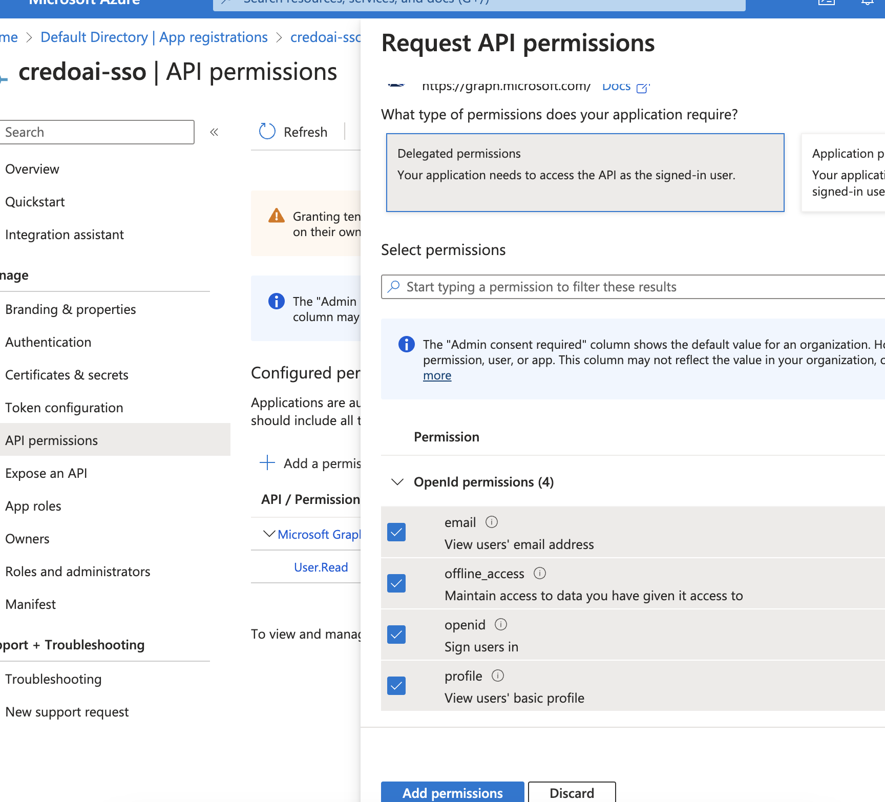Click the orange warning triangle icon
This screenshot has height=802, width=885.
point(277,216)
